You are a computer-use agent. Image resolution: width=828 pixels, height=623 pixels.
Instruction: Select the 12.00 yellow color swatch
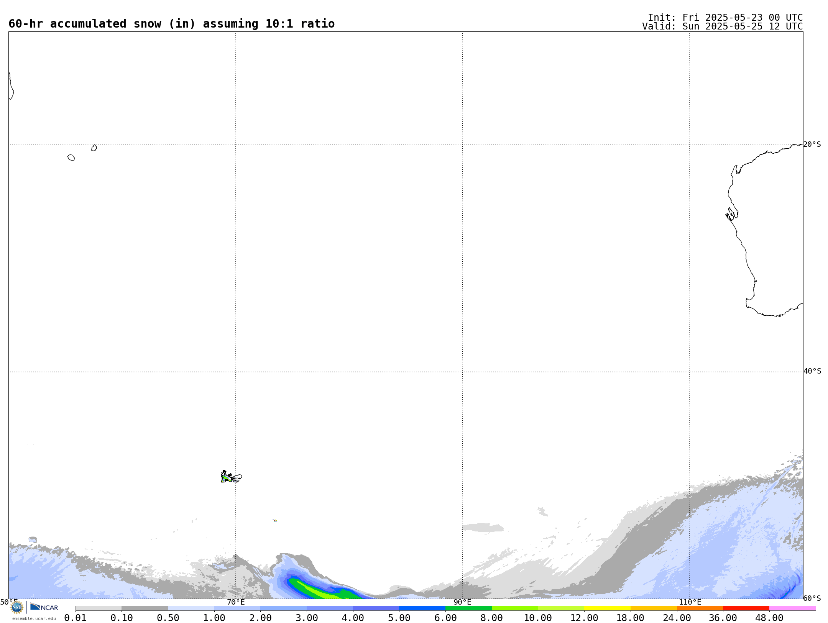point(607,608)
